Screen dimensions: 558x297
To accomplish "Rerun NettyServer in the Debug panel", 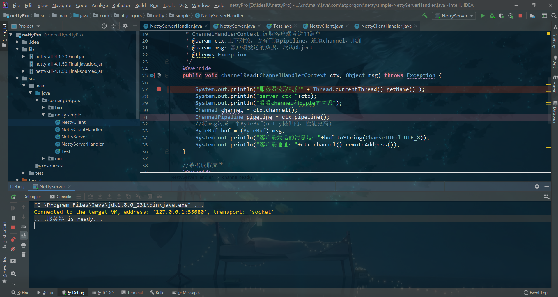I will [13, 197].
